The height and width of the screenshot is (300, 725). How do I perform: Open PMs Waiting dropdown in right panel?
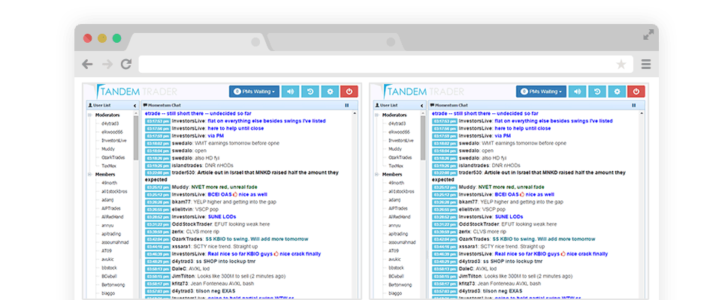541,91
